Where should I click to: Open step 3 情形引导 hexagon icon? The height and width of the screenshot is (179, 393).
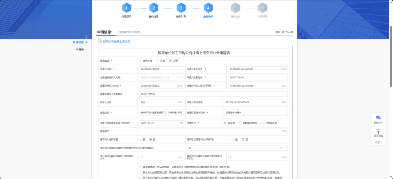point(181,8)
